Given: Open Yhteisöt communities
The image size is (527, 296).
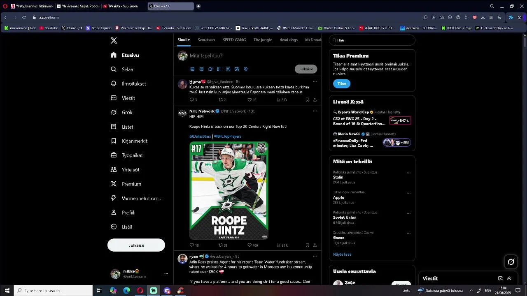Looking at the screenshot, I should 125,170.
